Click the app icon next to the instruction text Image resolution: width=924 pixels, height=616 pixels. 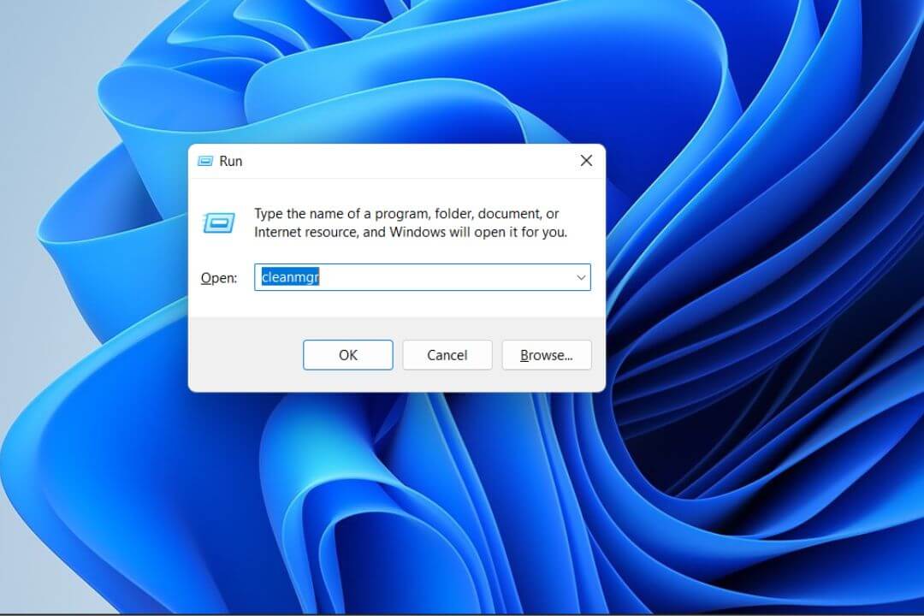tap(220, 222)
